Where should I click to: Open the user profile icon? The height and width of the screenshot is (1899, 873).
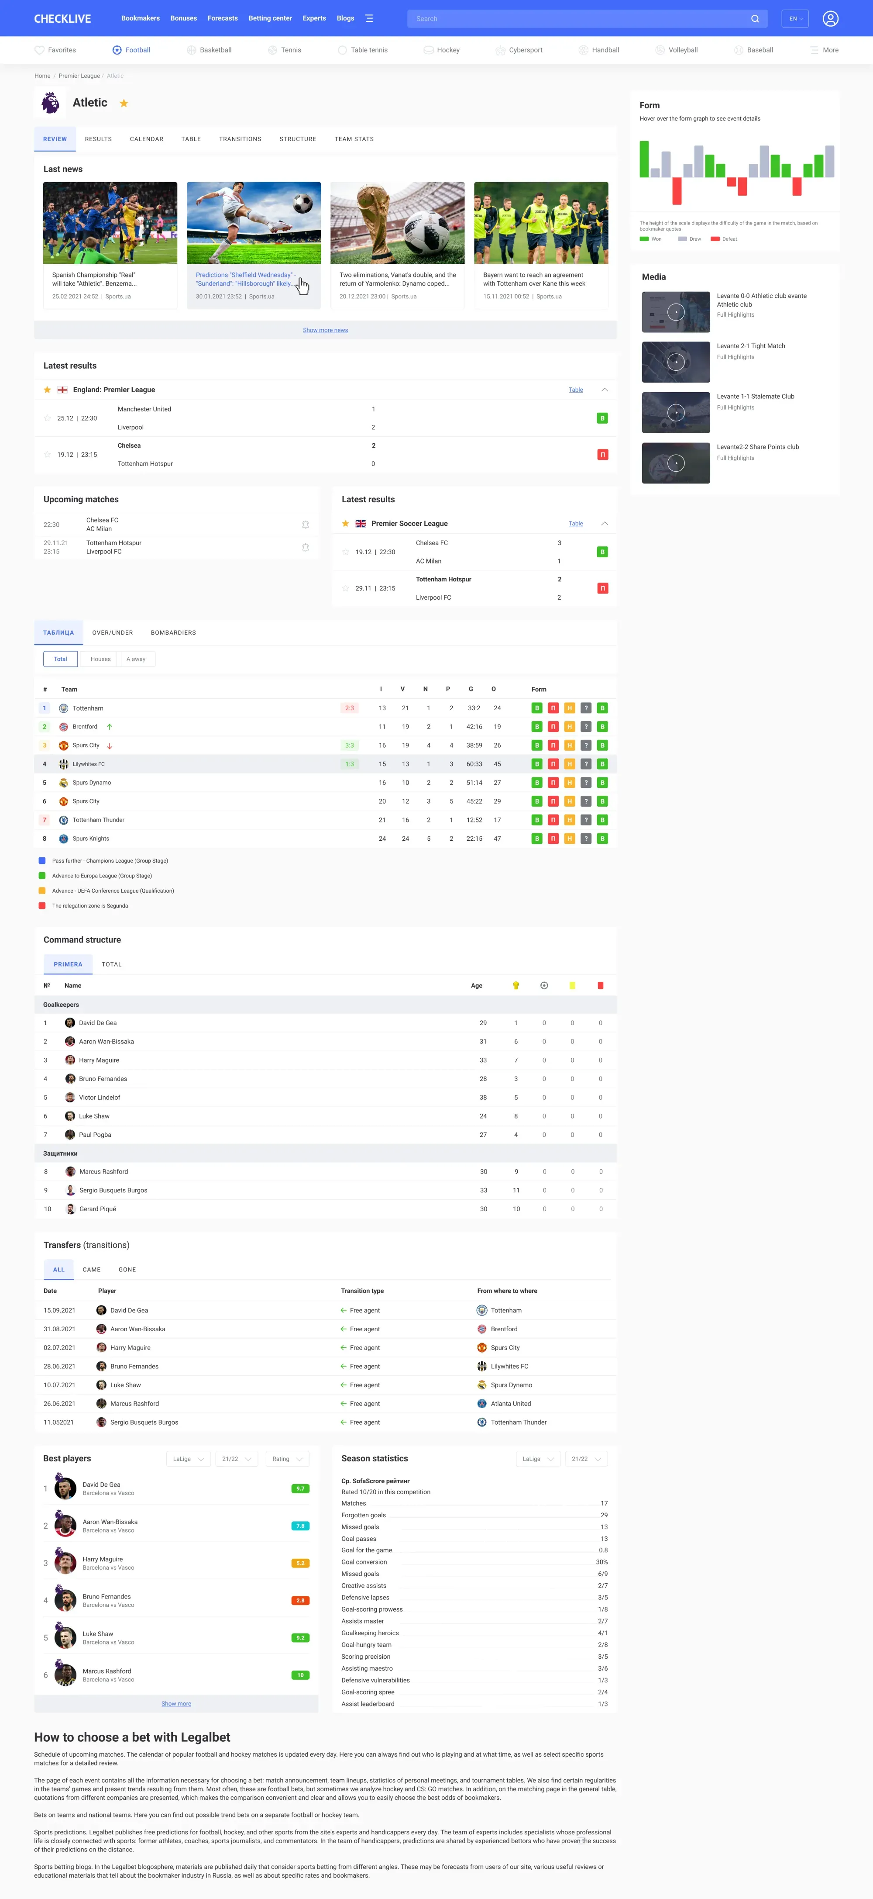coord(830,18)
